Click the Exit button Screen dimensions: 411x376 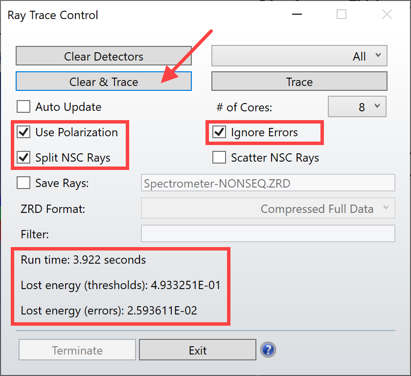click(198, 350)
